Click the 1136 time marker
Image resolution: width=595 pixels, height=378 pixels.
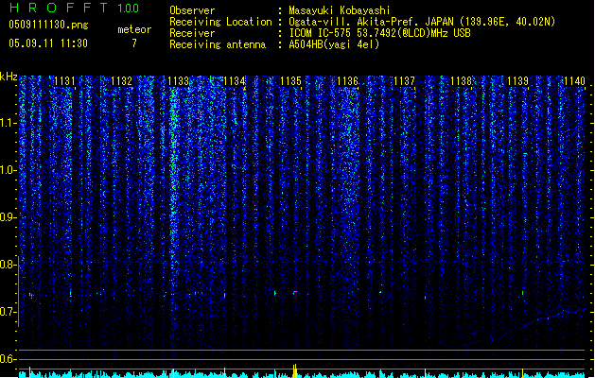[x=347, y=81]
